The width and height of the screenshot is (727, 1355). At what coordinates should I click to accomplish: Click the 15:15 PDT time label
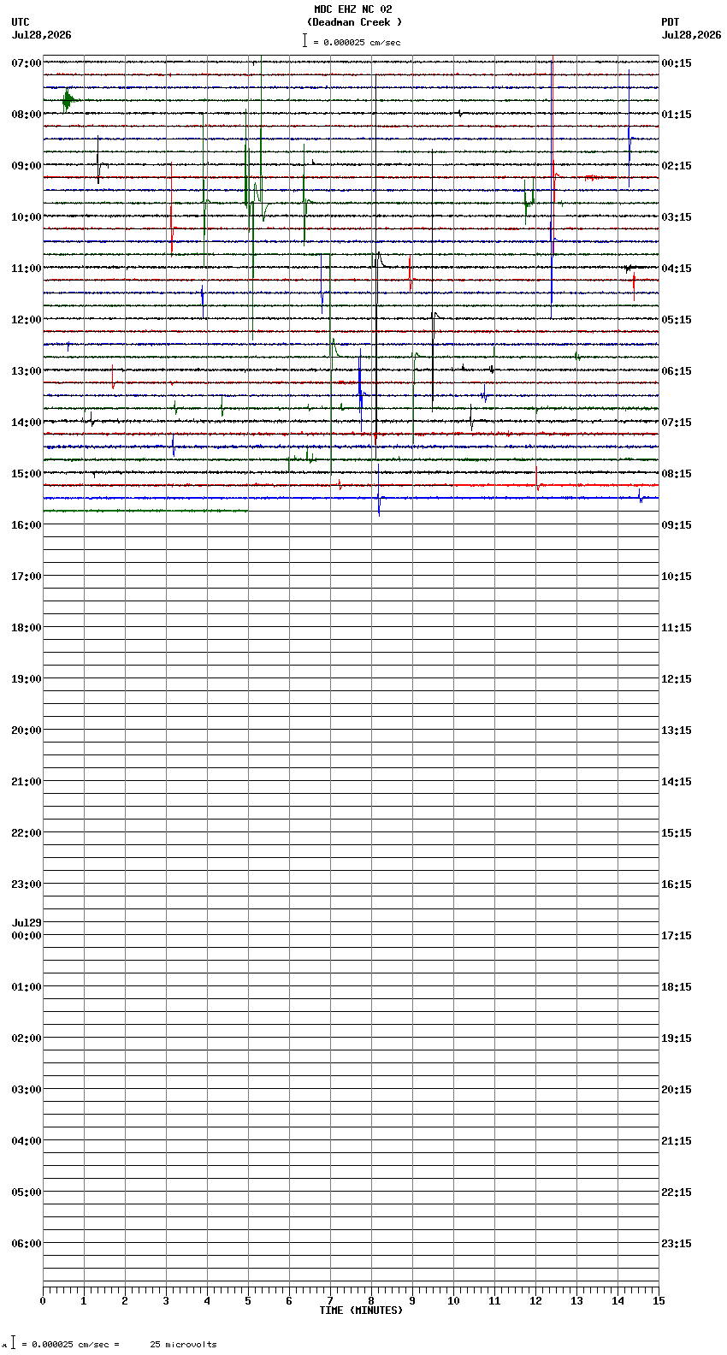point(677,833)
